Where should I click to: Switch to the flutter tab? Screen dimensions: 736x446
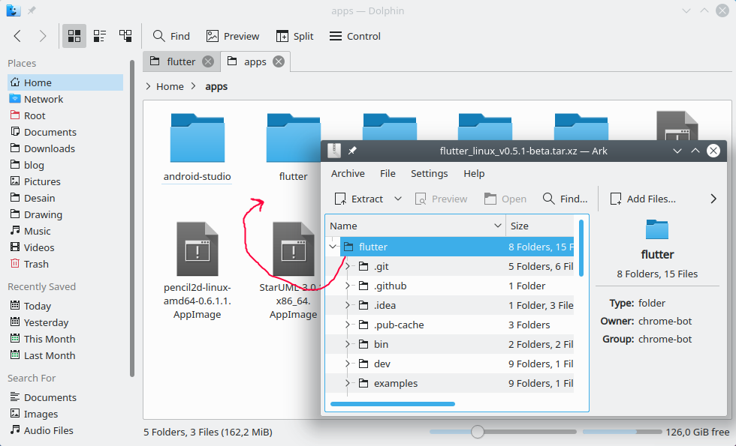180,61
